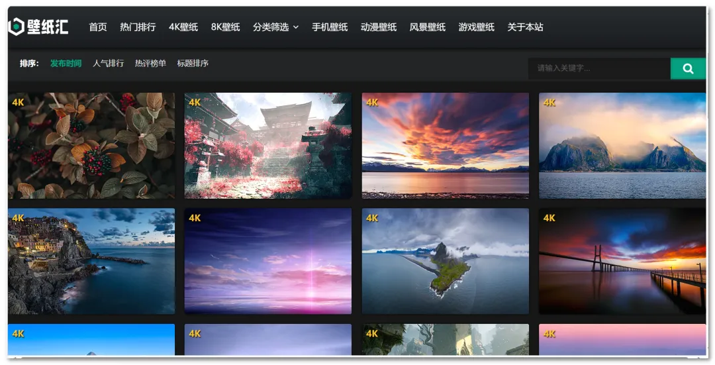715x365 pixels.
Task: Open the 关于本站 page
Action: tap(525, 27)
